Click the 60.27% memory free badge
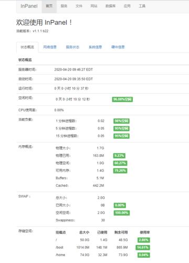Viewport: 189px width, 263px height. 120,163
